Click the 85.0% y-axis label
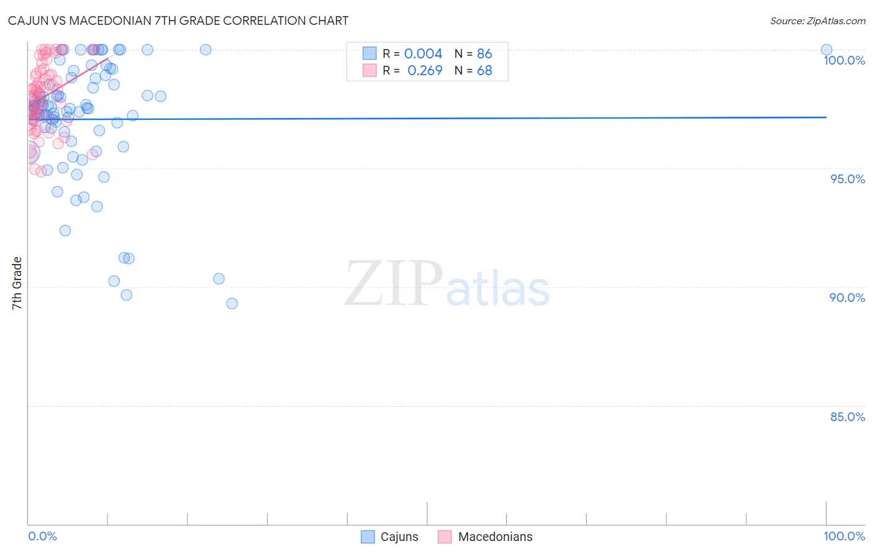The height and width of the screenshot is (554, 873). click(848, 417)
